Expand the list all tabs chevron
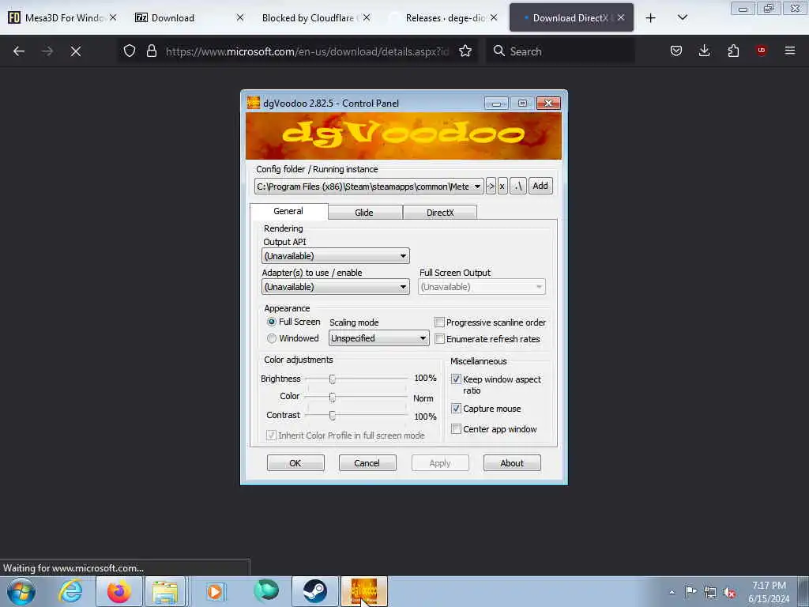This screenshot has height=607, width=809. pyautogui.click(x=682, y=17)
